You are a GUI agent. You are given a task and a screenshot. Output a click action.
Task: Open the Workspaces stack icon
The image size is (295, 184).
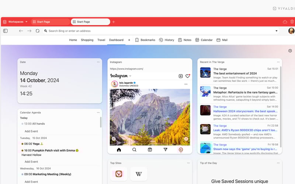click(5, 22)
